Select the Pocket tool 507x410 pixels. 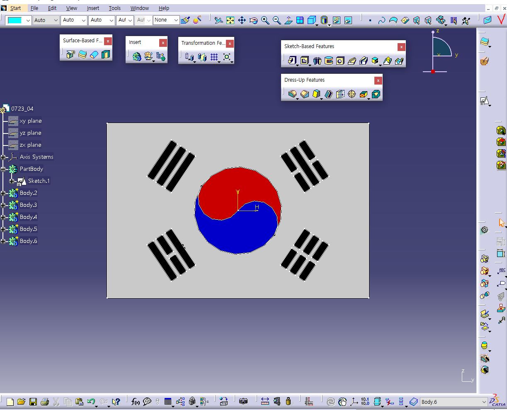tap(304, 61)
